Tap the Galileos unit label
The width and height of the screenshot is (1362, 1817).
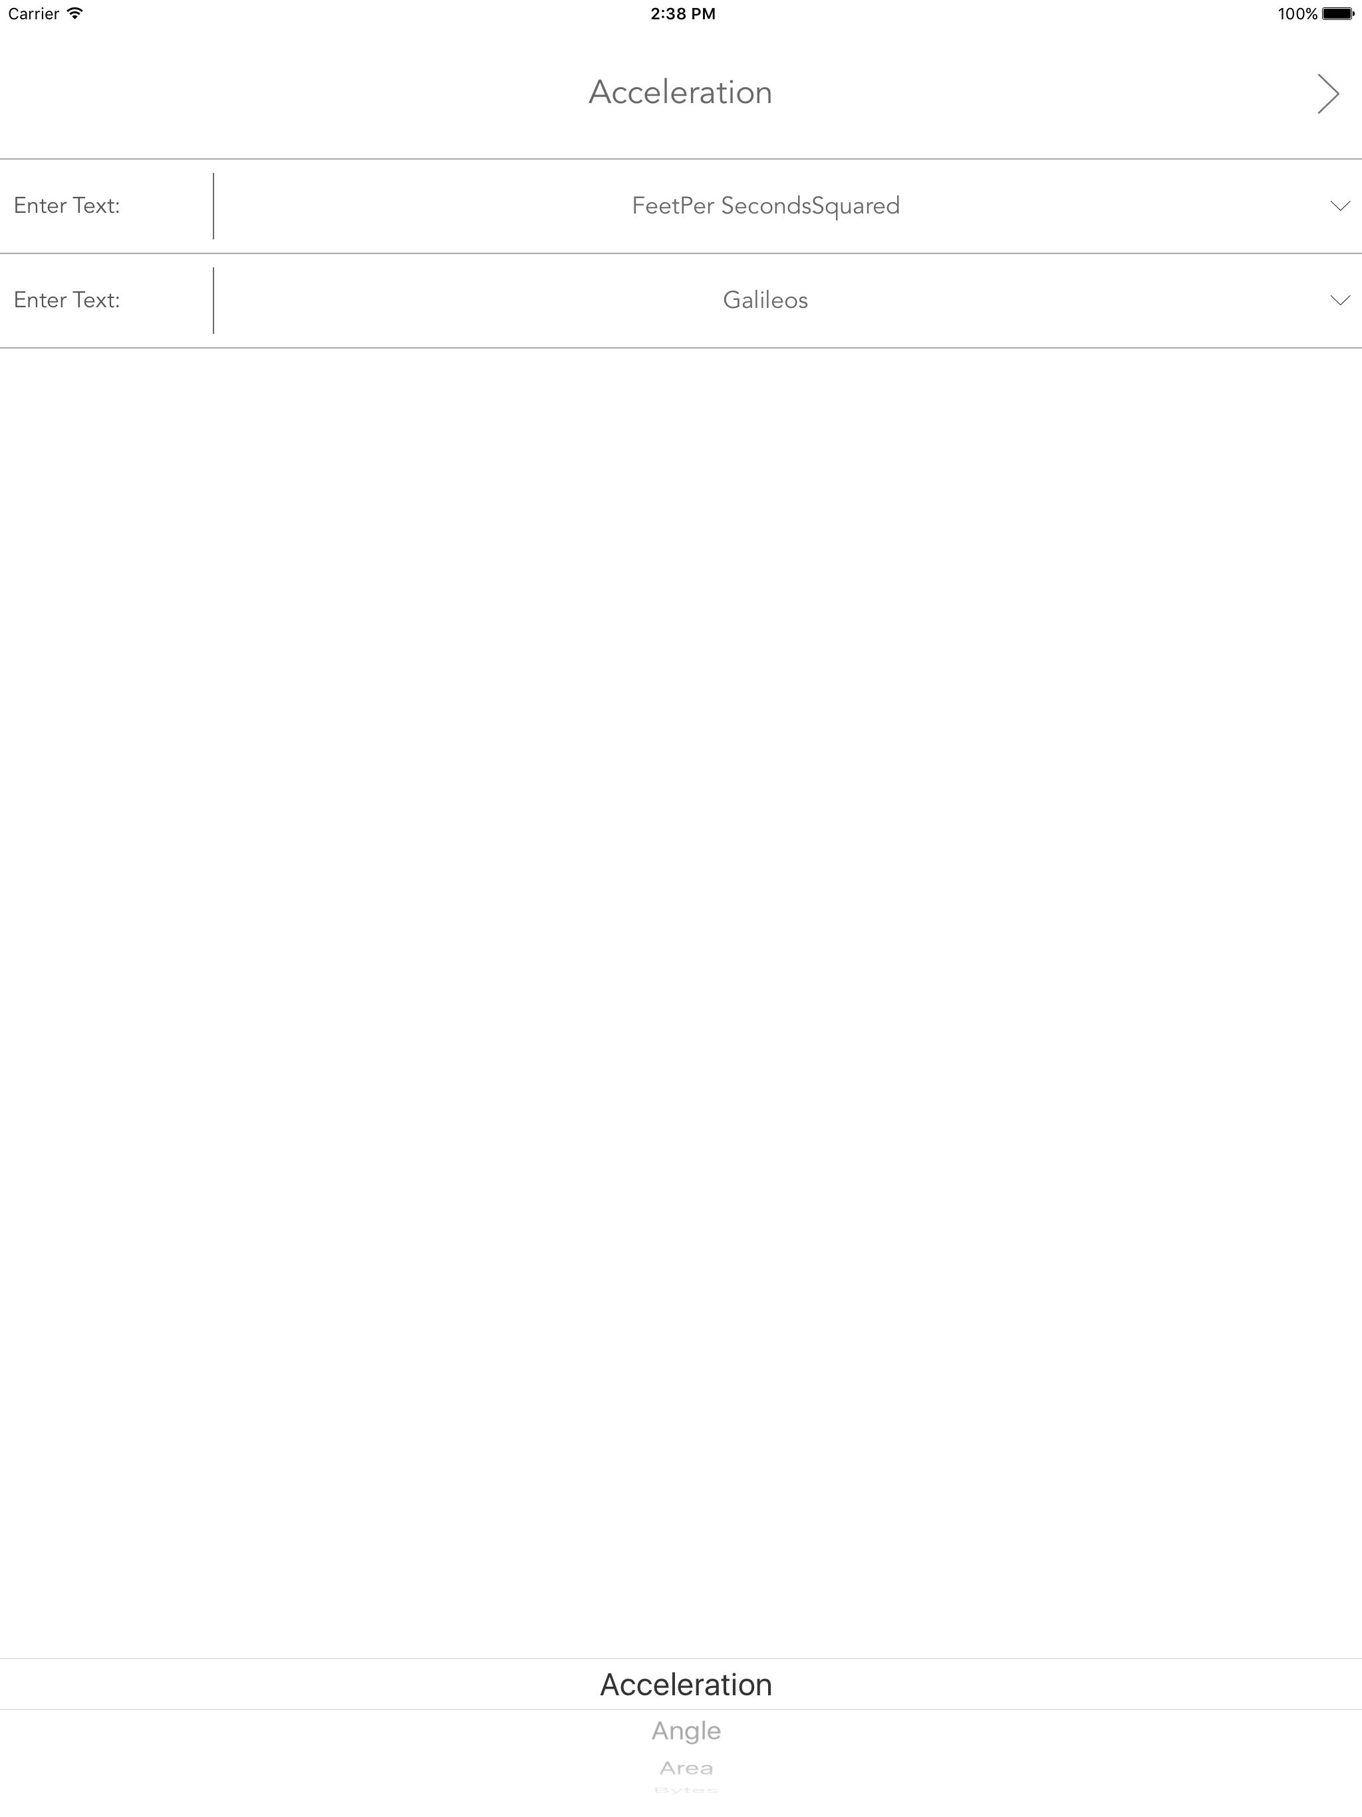(765, 301)
